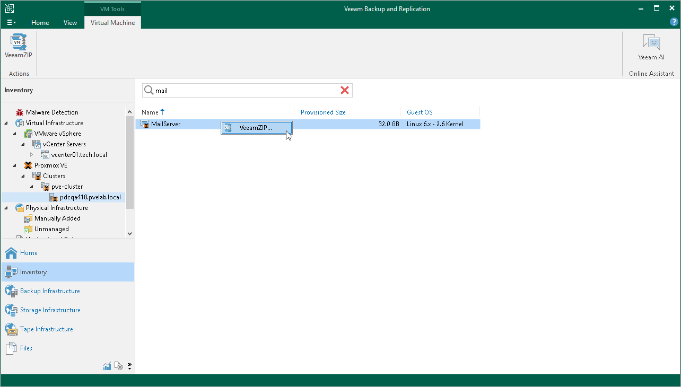Click the 32.0 GB provisioned size cell
Image resolution: width=681 pixels, height=387 pixels.
point(389,124)
